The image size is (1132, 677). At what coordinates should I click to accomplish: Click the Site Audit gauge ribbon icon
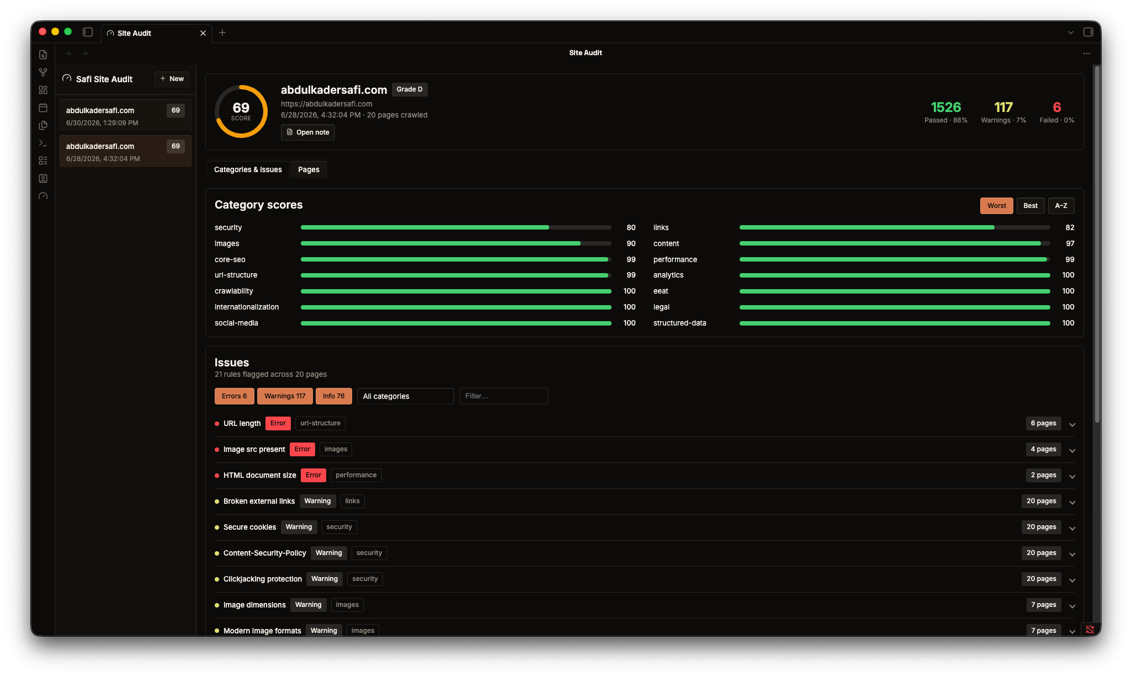pos(43,196)
